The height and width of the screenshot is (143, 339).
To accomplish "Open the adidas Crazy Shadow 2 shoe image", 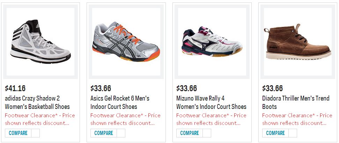I will 40,41.
